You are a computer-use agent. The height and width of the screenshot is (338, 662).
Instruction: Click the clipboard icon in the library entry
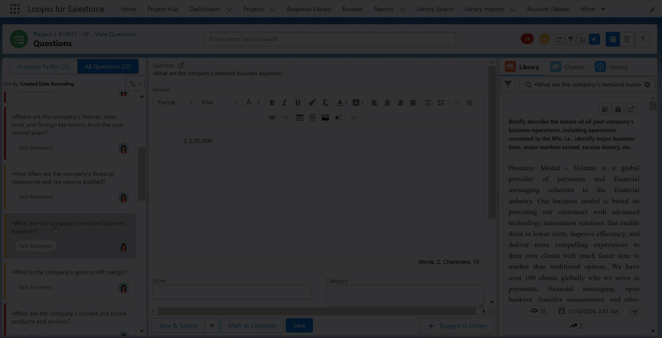tap(618, 109)
